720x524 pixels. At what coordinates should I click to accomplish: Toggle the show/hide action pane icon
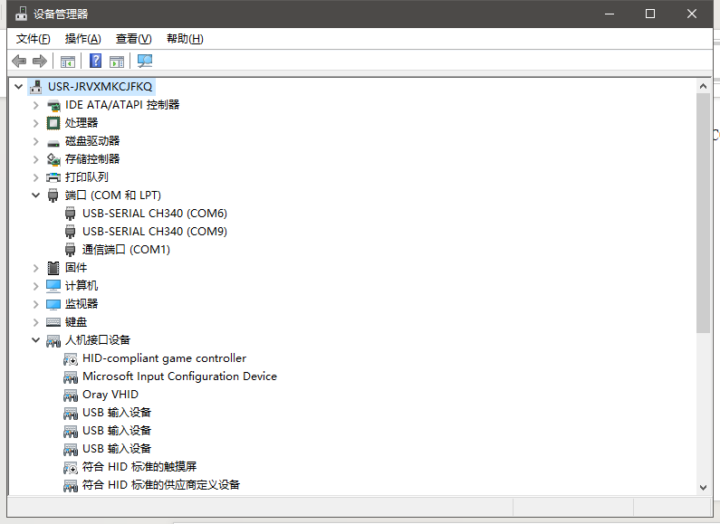(117, 61)
